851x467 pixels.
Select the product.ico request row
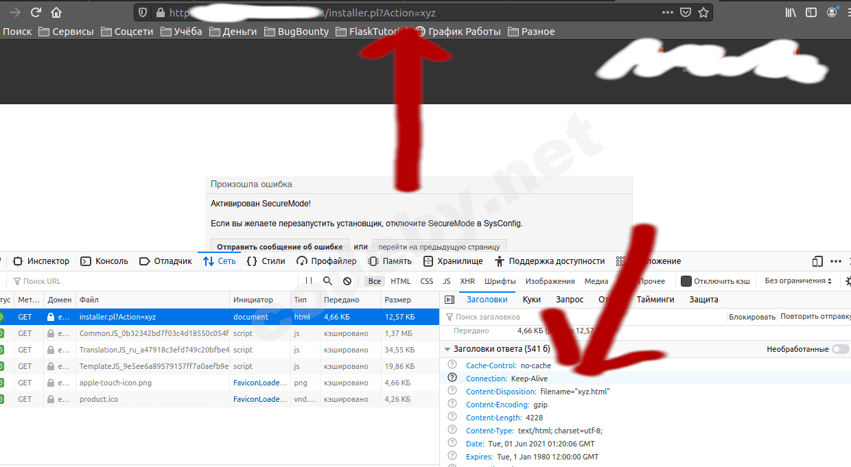click(220, 399)
